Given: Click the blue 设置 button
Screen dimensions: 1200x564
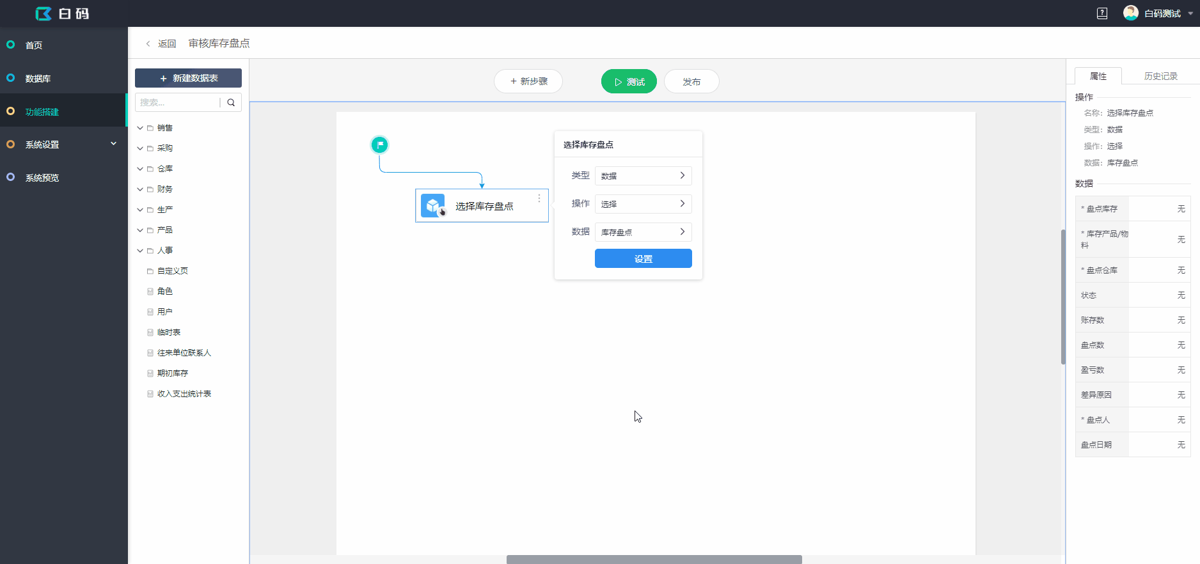Looking at the screenshot, I should tap(643, 259).
